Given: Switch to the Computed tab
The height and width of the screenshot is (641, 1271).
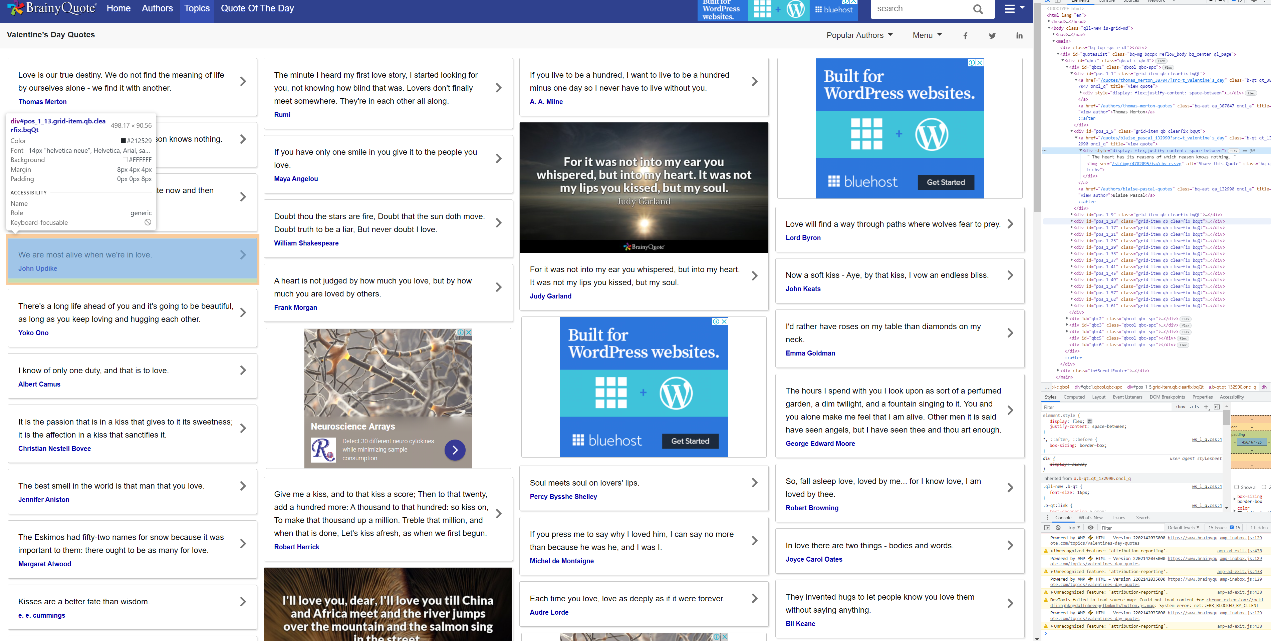Looking at the screenshot, I should tap(1074, 397).
